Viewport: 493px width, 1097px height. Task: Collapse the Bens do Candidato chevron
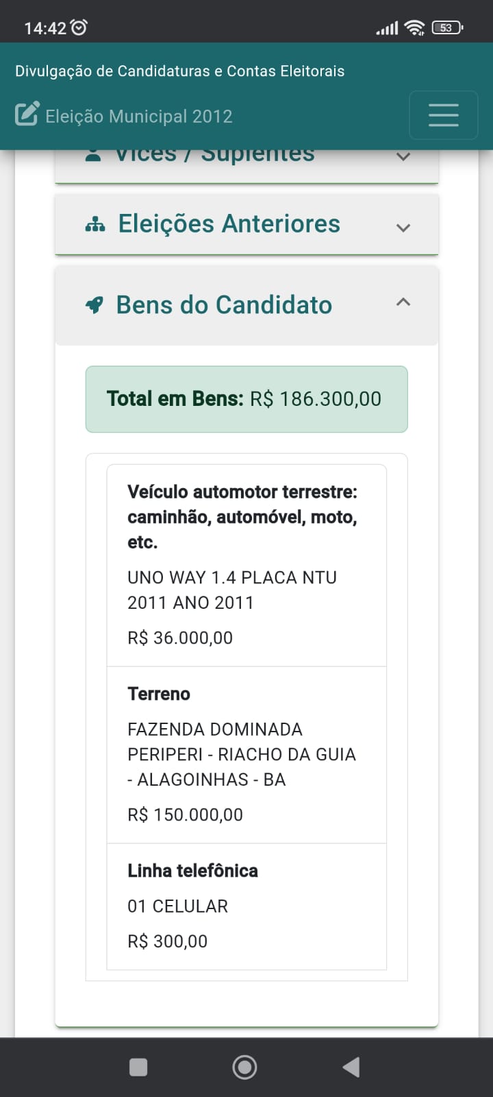point(403,302)
